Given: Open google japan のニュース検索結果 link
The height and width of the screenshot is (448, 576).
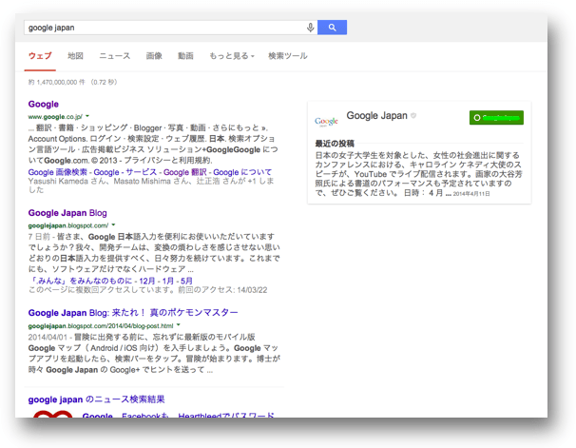Looking at the screenshot, I should (x=96, y=399).
